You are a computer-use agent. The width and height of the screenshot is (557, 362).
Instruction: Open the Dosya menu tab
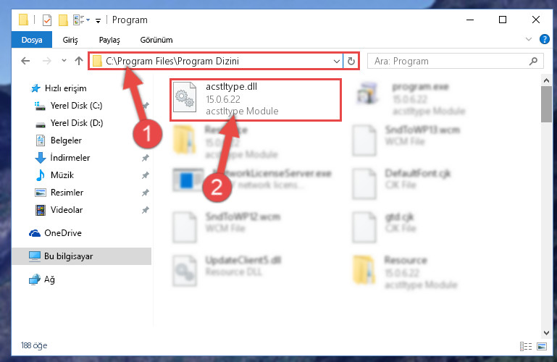click(x=32, y=40)
